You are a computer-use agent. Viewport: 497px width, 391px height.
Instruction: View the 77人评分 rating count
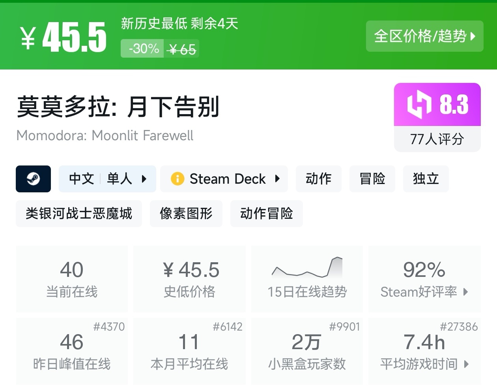(437, 139)
